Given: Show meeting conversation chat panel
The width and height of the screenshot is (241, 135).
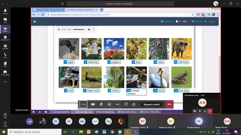Looking at the screenshot, I should [126, 104].
